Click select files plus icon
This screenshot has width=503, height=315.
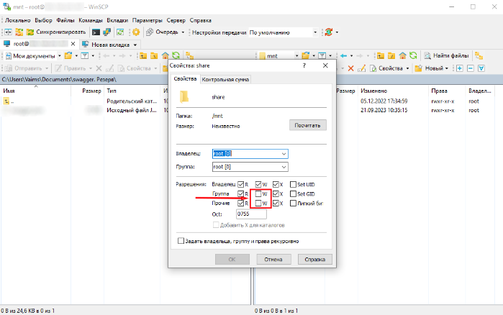460,68
